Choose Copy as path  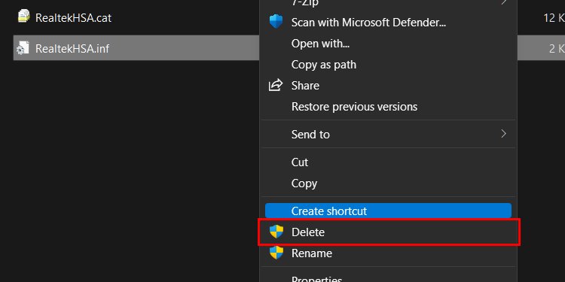[389, 65]
